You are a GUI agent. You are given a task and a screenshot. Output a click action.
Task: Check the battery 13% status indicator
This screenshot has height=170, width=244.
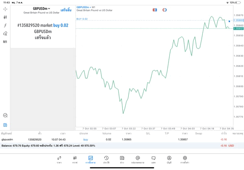[x=235, y=3]
